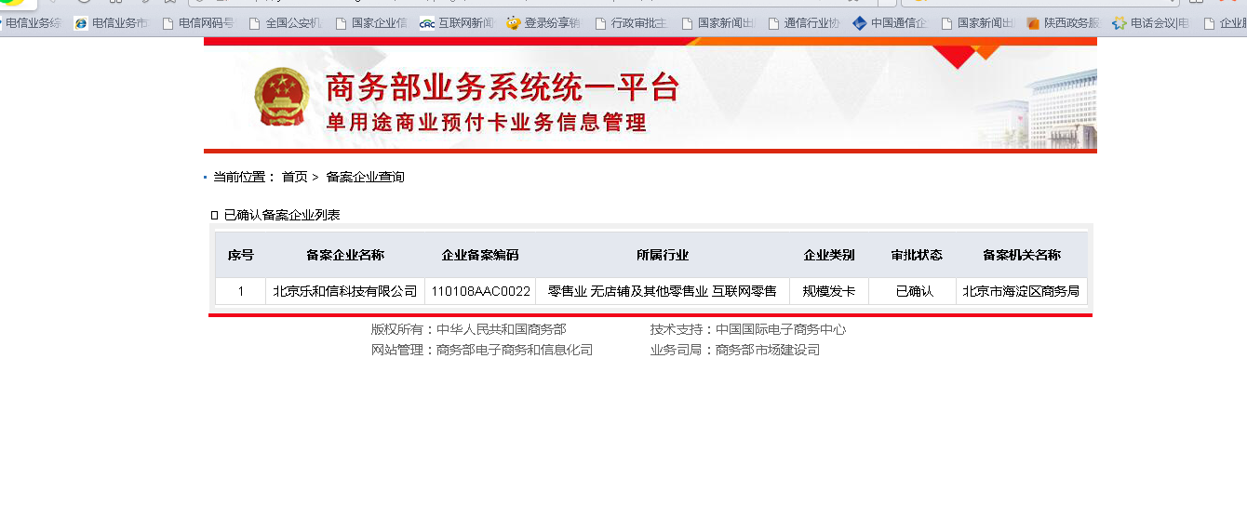
Task: Click the 单用途商业预付卡业务信息管理 subtitle
Action: pos(486,123)
